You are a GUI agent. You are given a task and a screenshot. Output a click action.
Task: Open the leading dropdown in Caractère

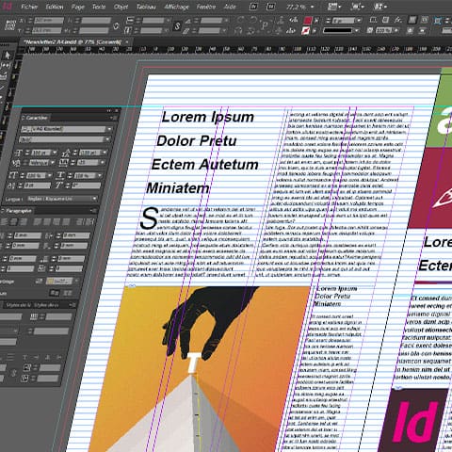click(105, 153)
